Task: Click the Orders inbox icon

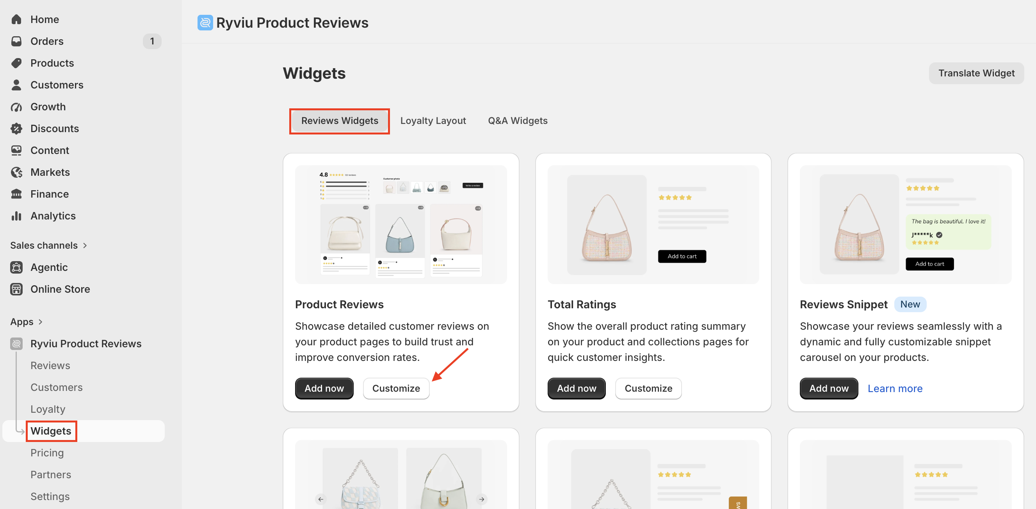Action: tap(16, 41)
